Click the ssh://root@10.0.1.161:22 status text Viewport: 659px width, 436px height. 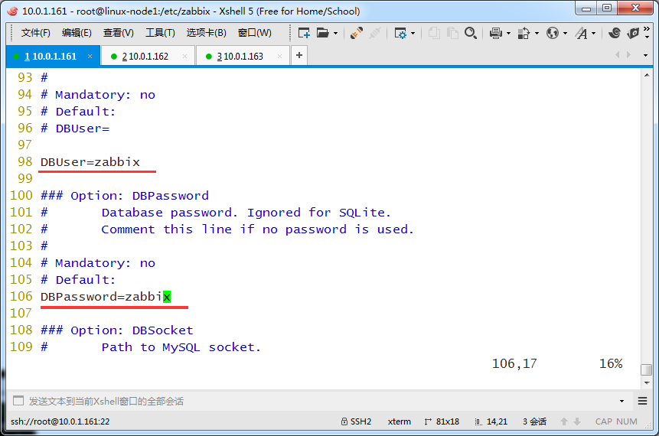(x=60, y=421)
